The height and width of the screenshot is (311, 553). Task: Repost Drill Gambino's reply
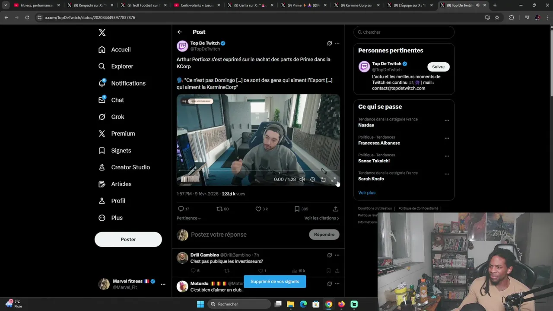coord(227,271)
